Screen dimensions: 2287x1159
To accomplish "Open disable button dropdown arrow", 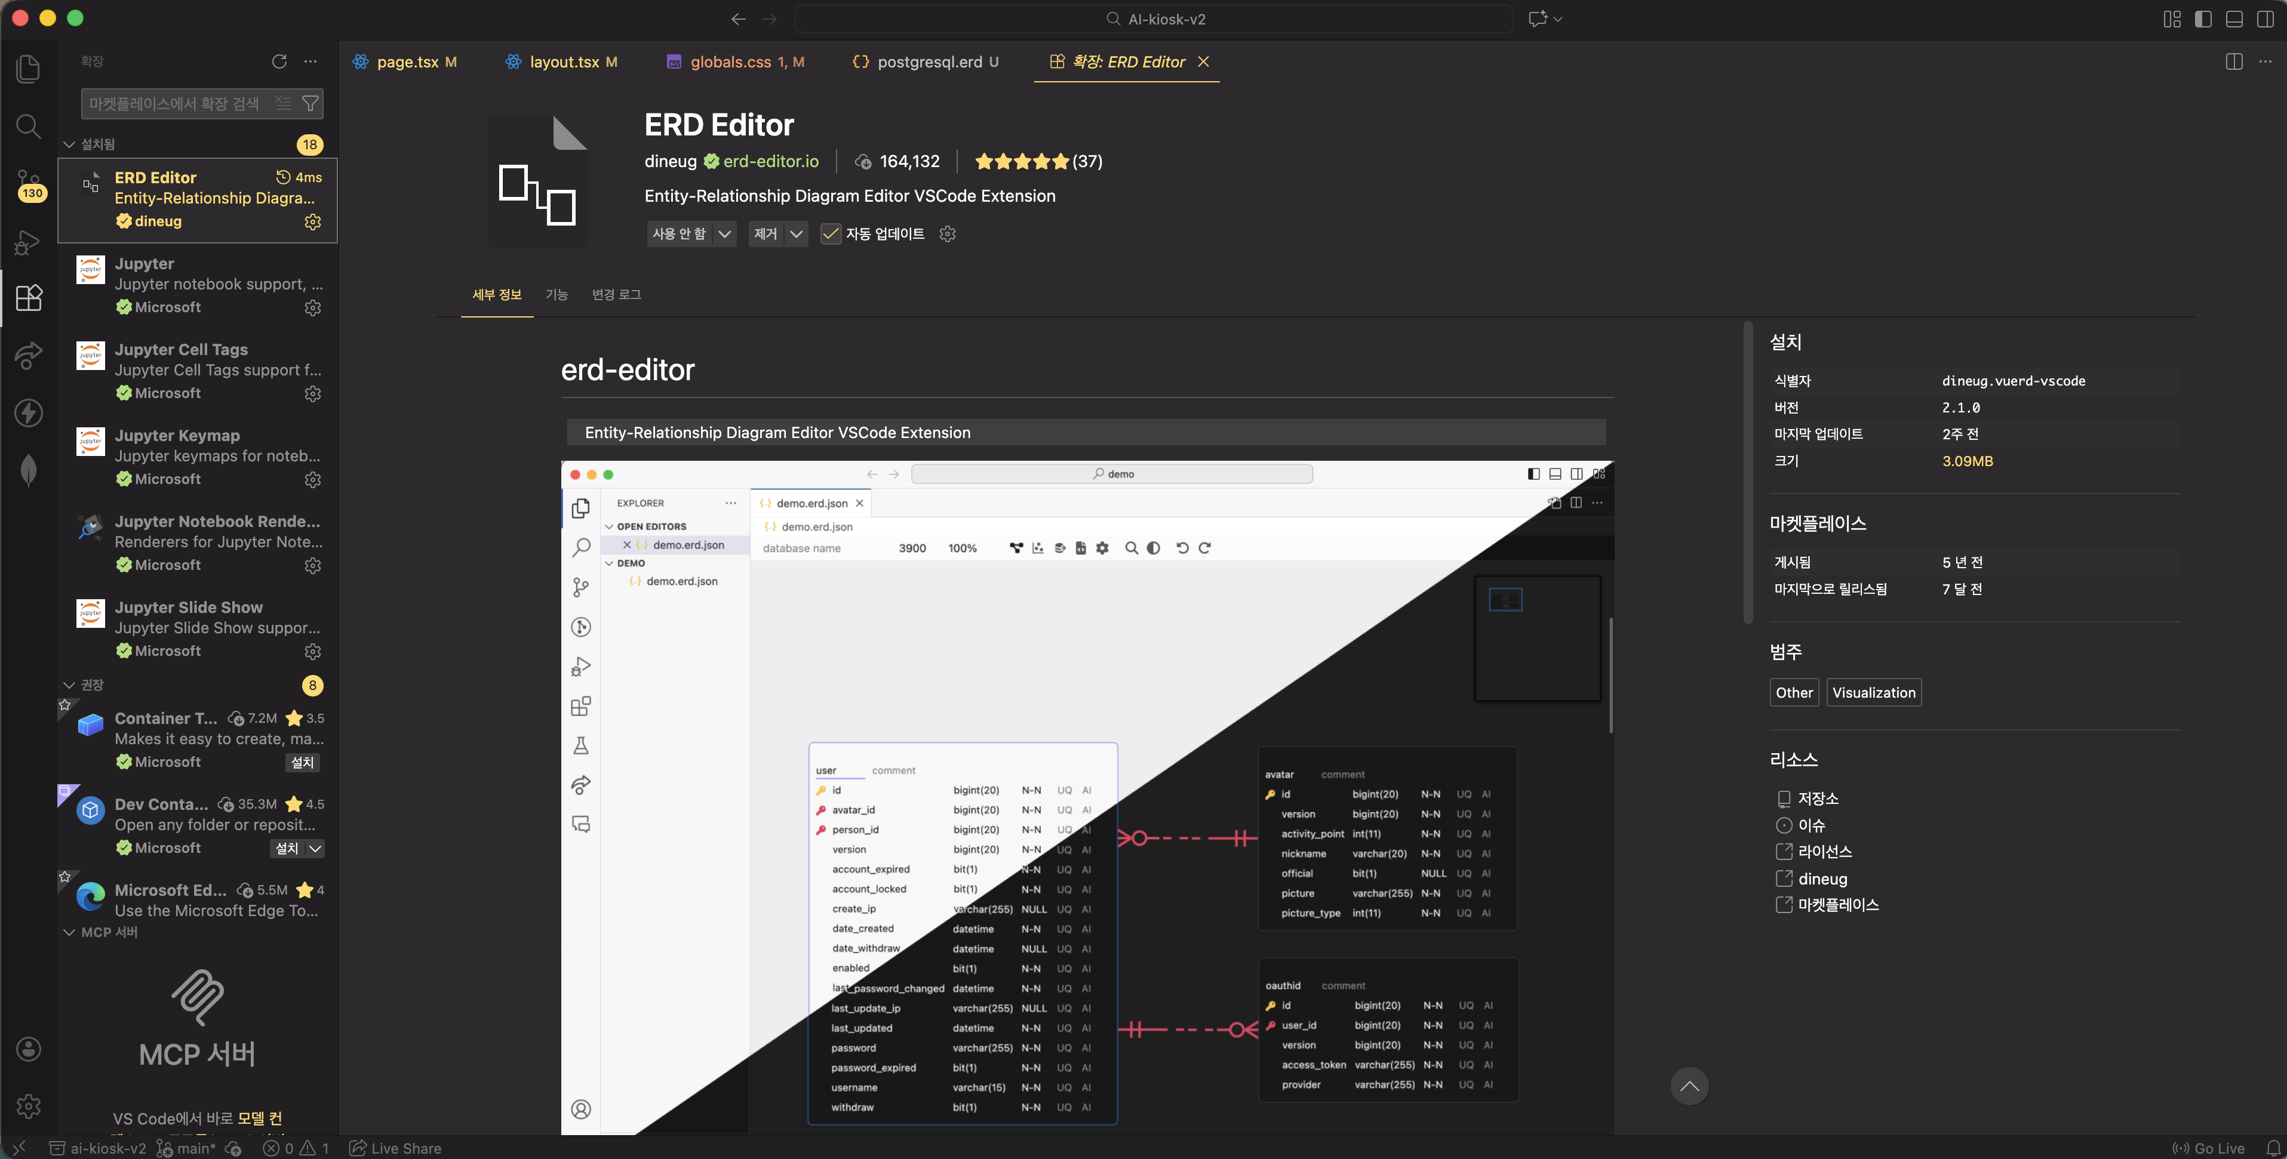I will [x=724, y=233].
